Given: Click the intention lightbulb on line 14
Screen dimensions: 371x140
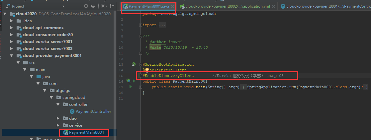Looking at the screenshot, I should [x=147, y=70].
